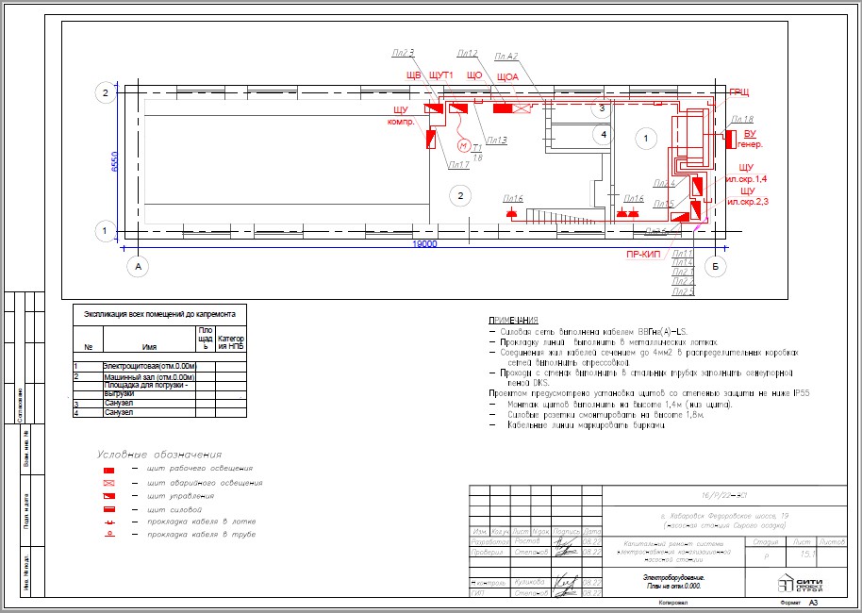Screen dimensions: 862x613
Task: Click the ЩУ ил.скр.1,4 label
Action: (x=747, y=173)
